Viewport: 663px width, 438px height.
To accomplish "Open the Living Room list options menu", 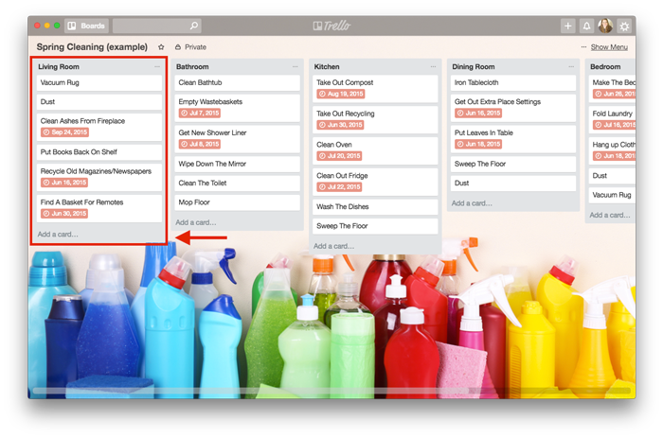I will pyautogui.click(x=157, y=67).
